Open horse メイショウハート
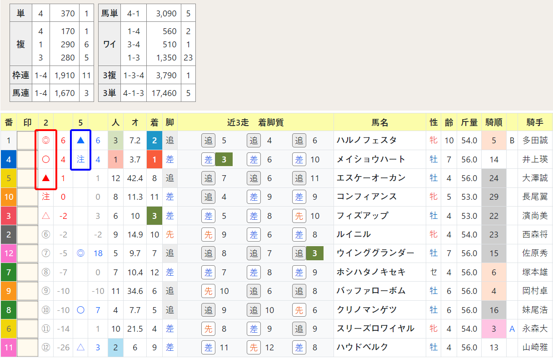The width and height of the screenshot is (553, 359). click(x=371, y=159)
